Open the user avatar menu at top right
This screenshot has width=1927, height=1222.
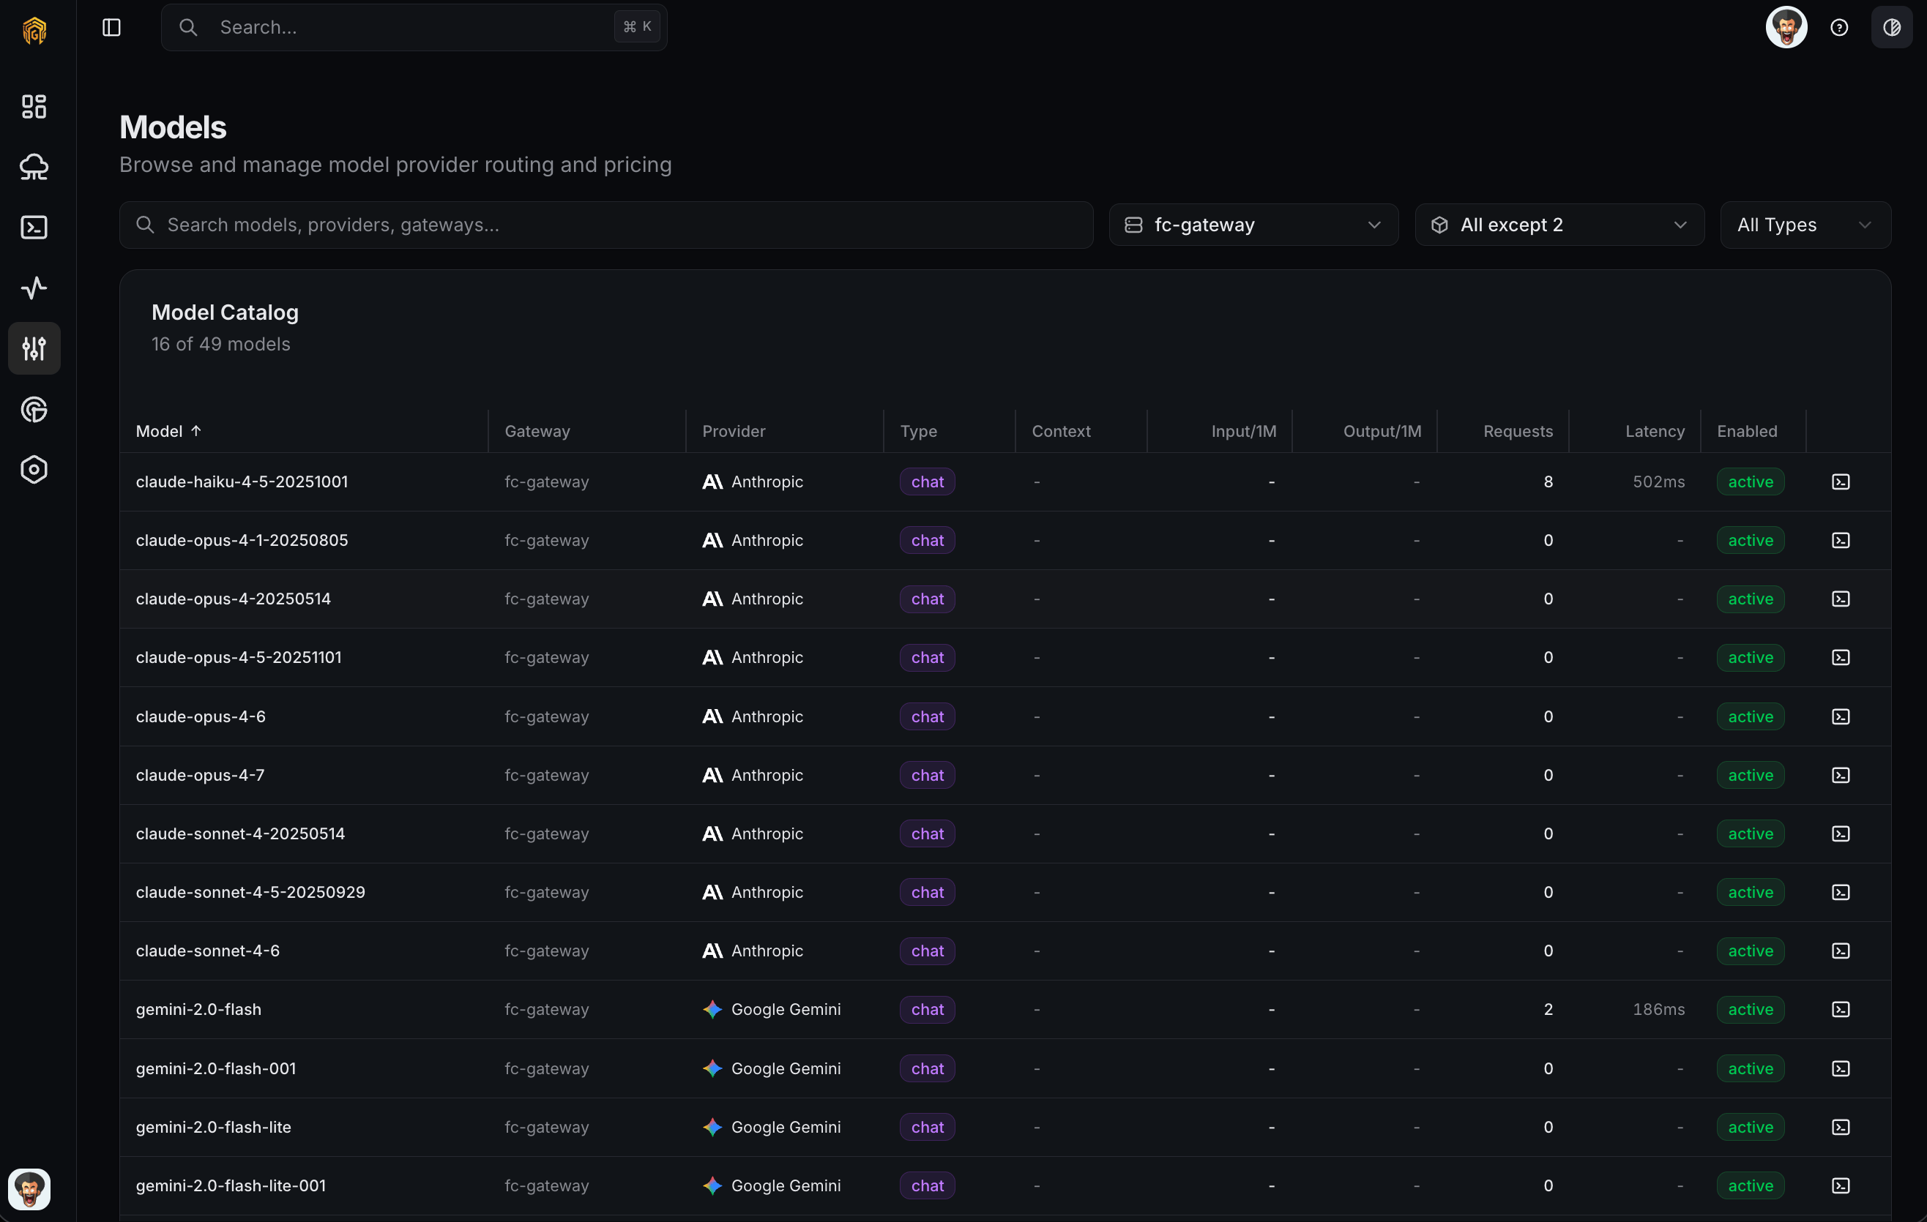1786,27
